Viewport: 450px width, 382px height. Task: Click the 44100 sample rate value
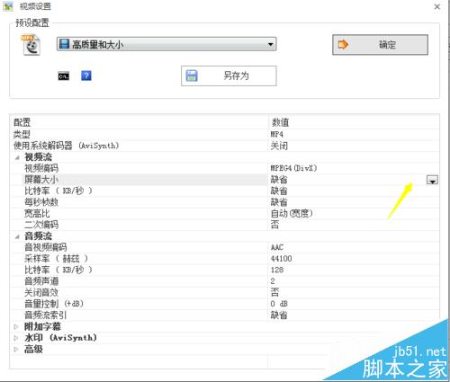(x=281, y=259)
